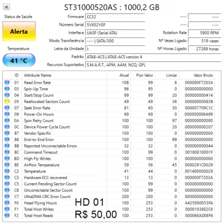
Task: Select the blue status dot for C2 Temperature
Action: pos(7,171)
